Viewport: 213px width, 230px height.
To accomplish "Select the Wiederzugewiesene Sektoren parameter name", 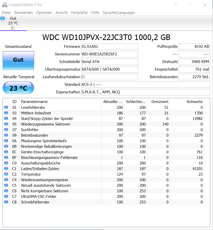I will coord(46,124).
